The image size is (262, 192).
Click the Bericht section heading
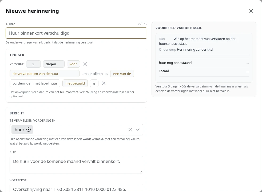click(x=17, y=113)
